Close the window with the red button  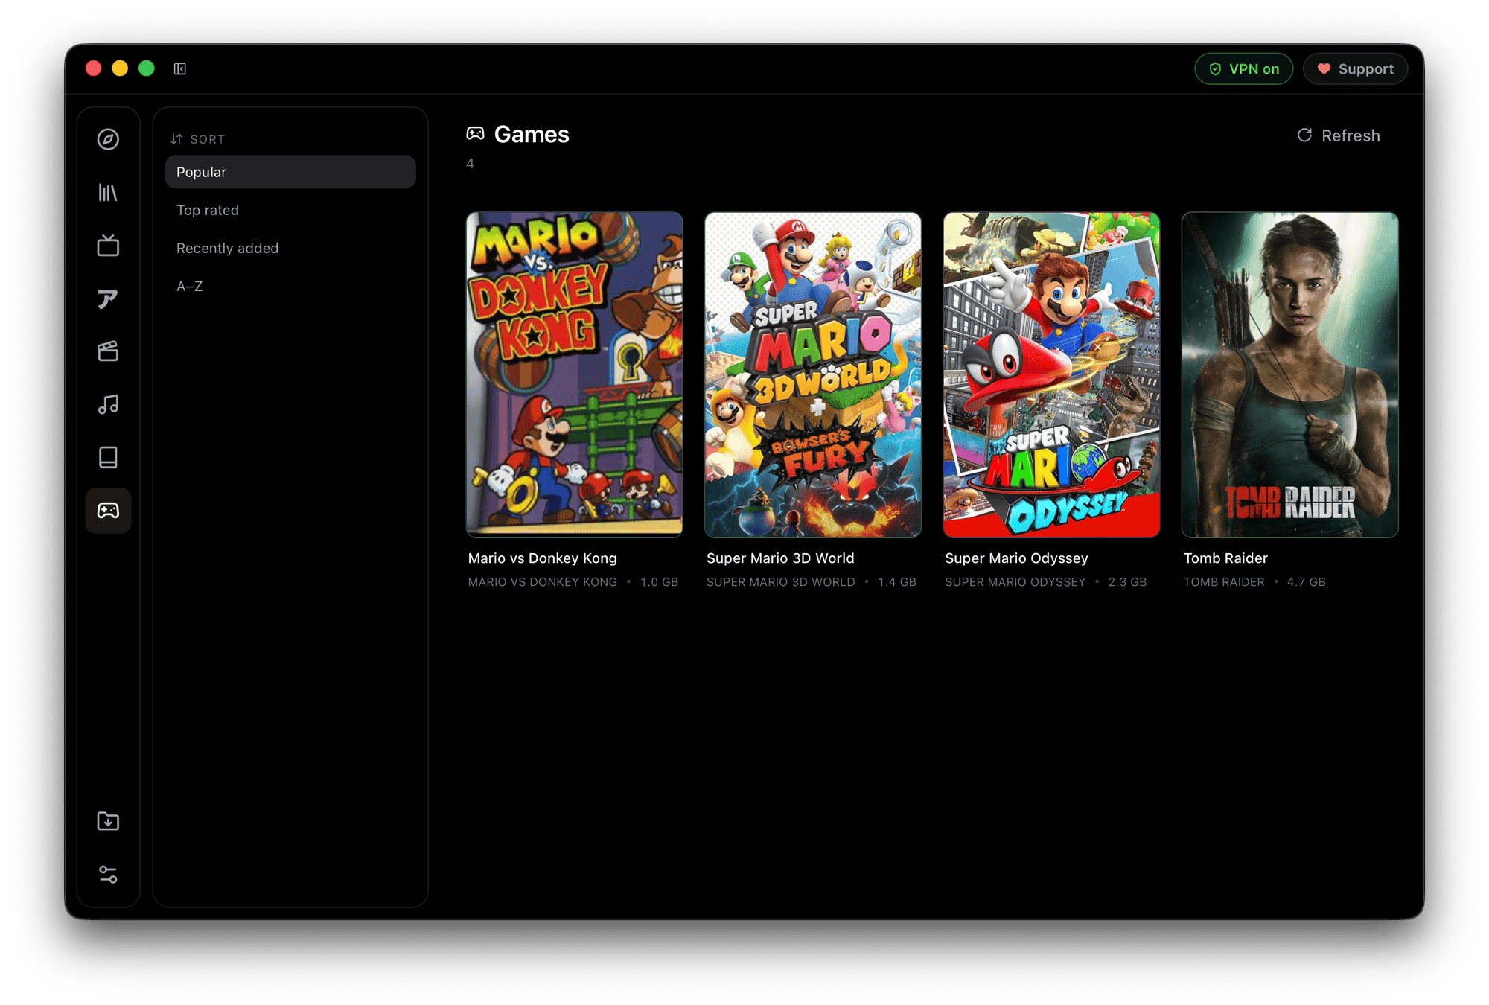(x=94, y=68)
